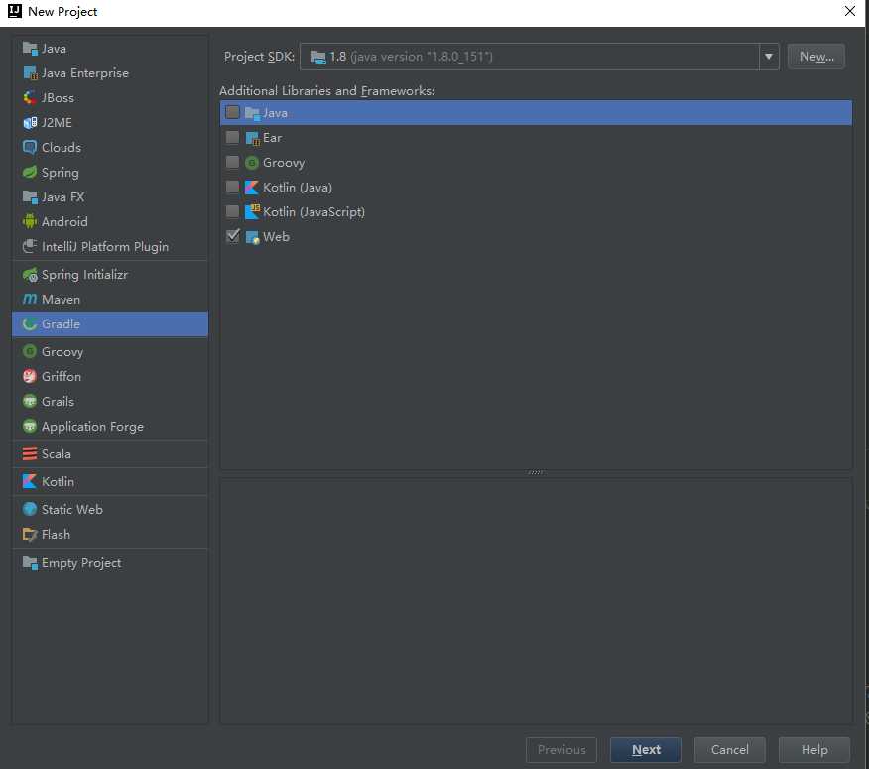Click the panel splitter grip handle

coord(536,473)
